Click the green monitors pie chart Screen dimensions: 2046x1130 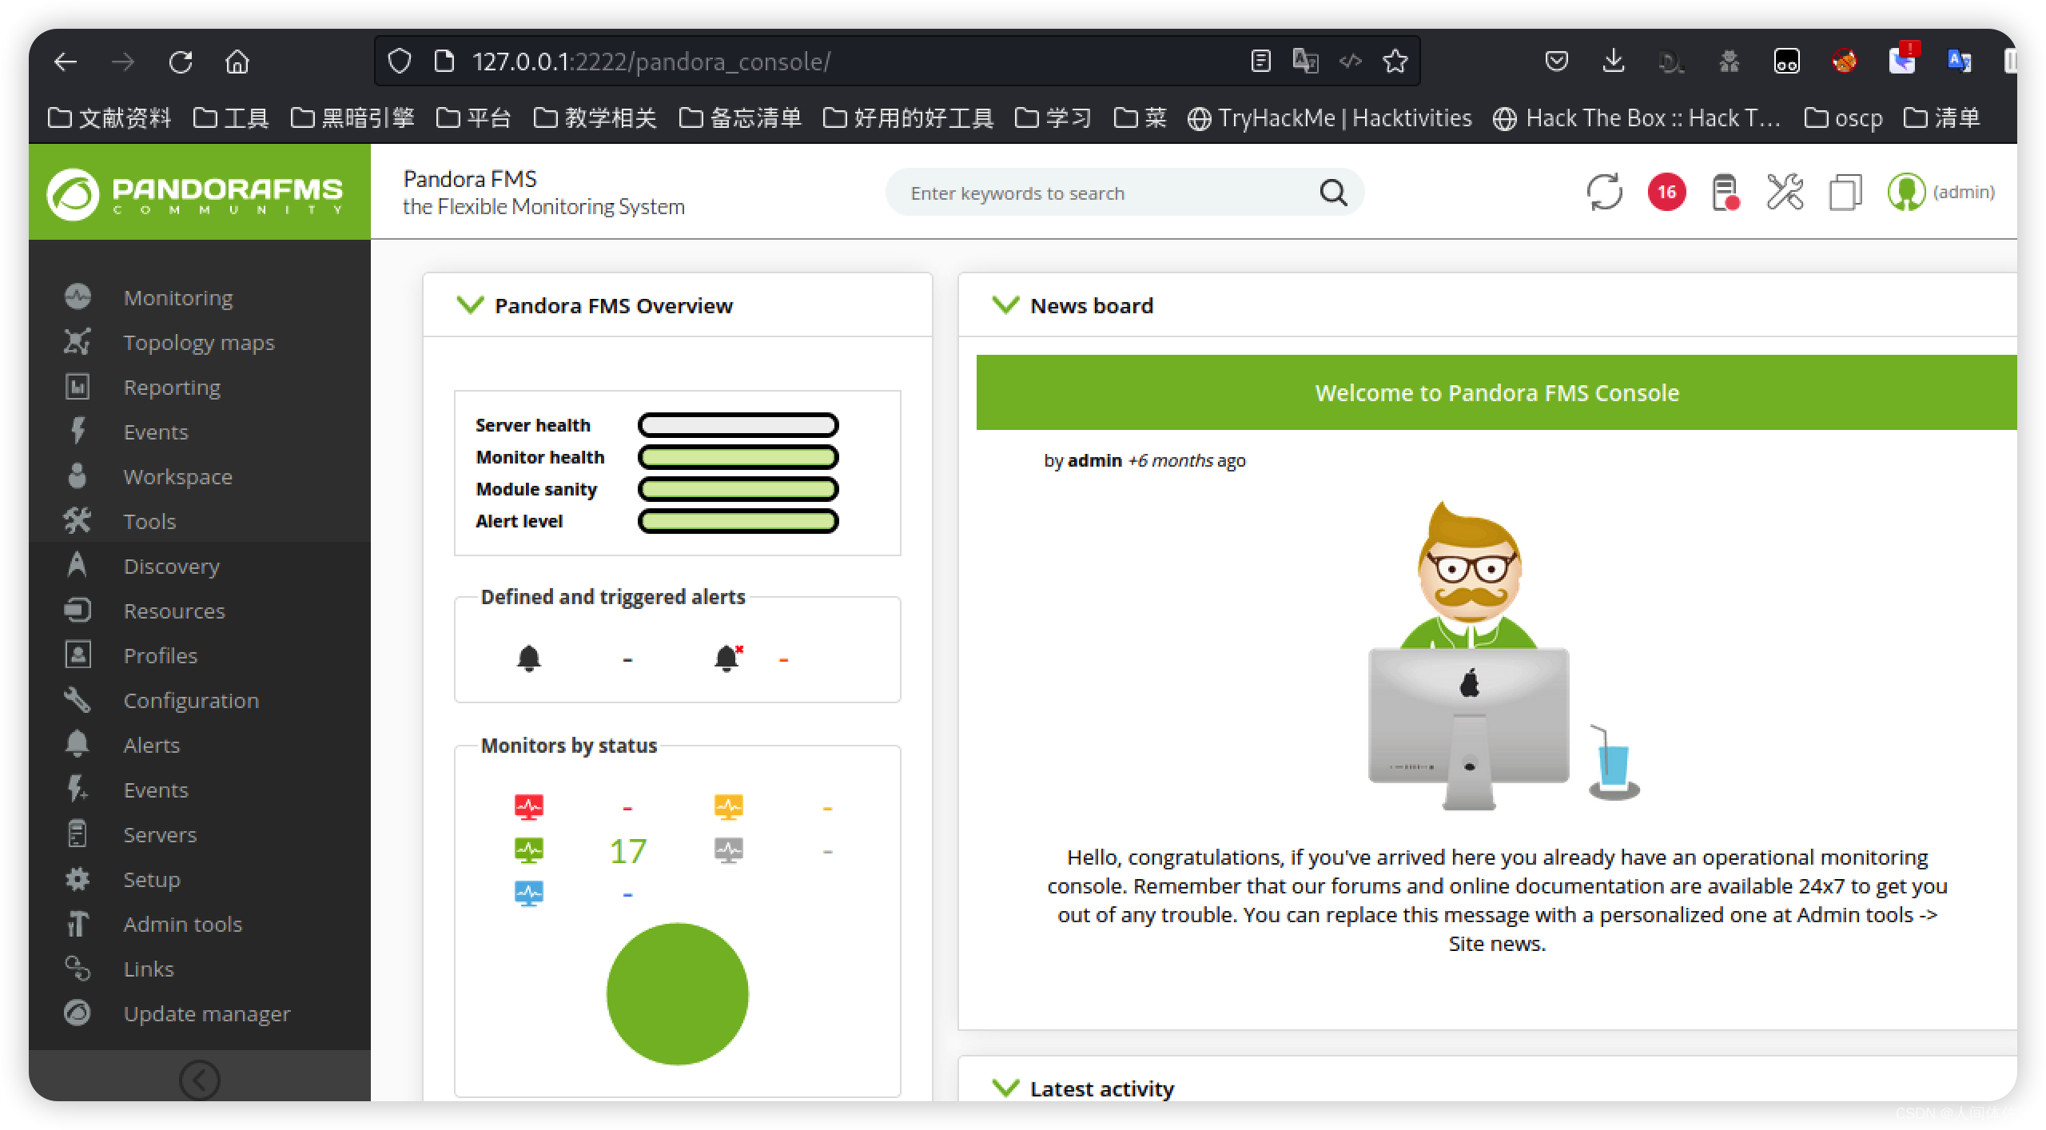678,994
